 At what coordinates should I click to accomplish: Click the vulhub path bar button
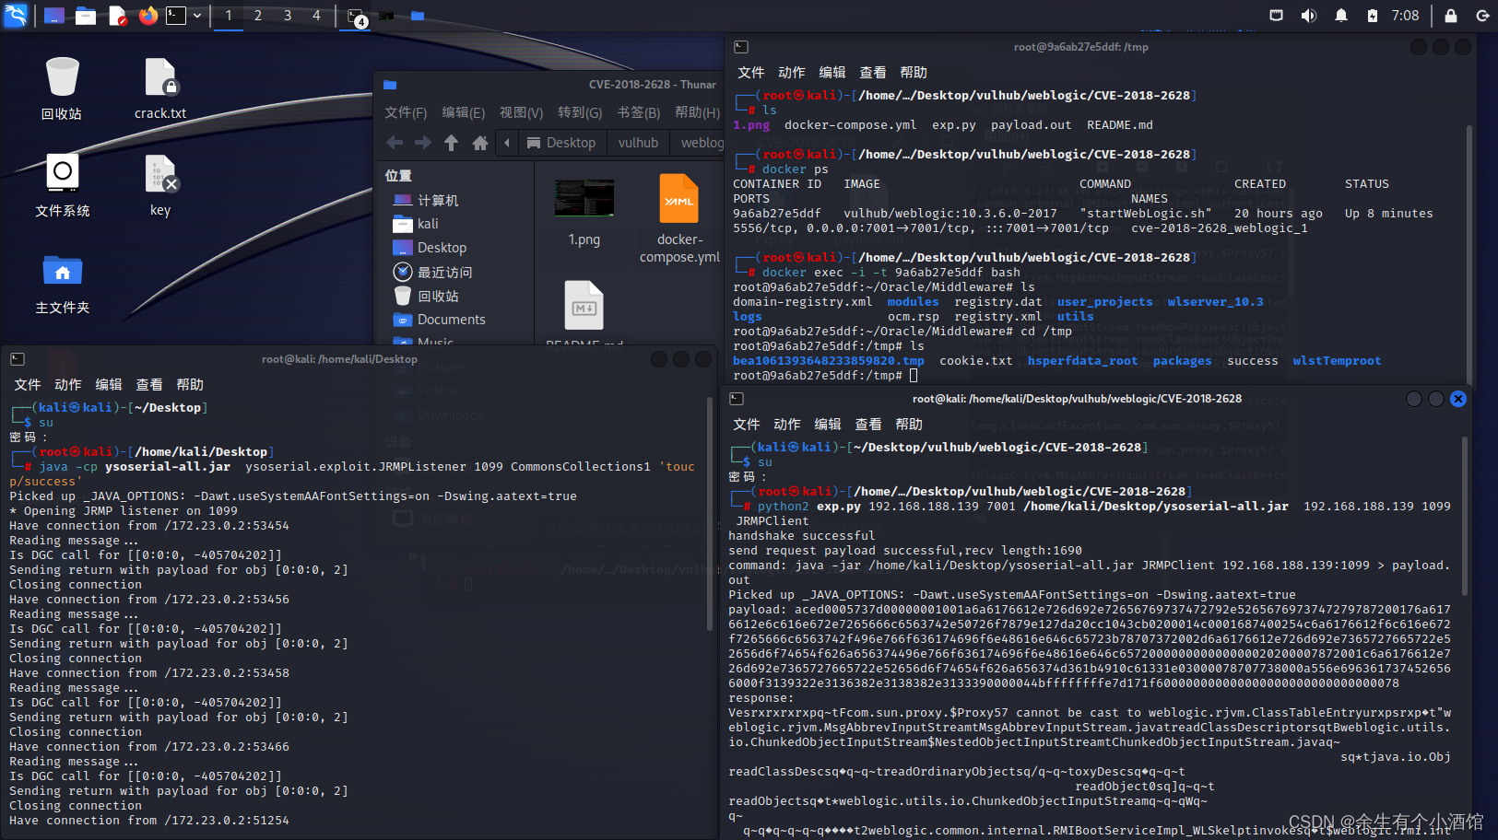click(638, 143)
